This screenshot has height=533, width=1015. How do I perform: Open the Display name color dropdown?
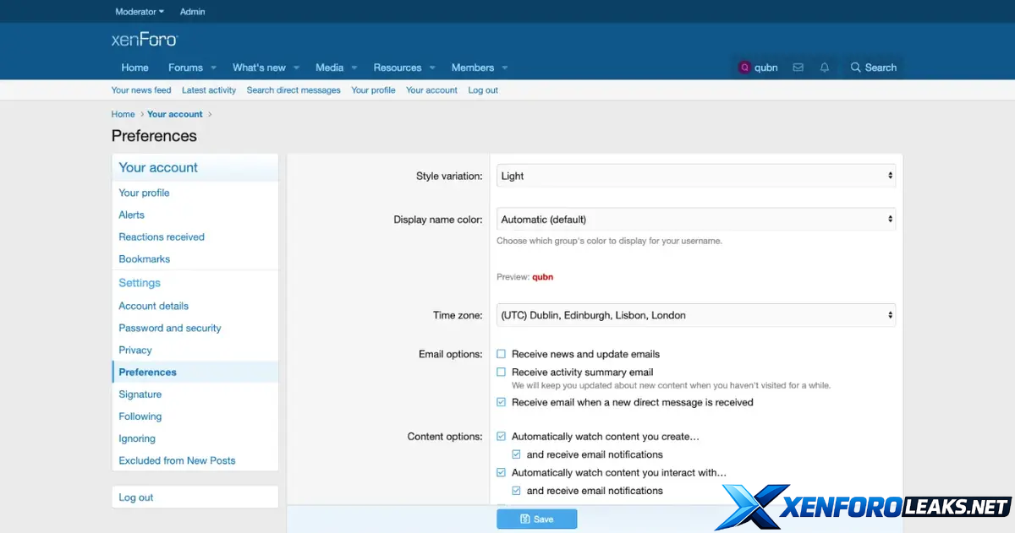point(695,220)
